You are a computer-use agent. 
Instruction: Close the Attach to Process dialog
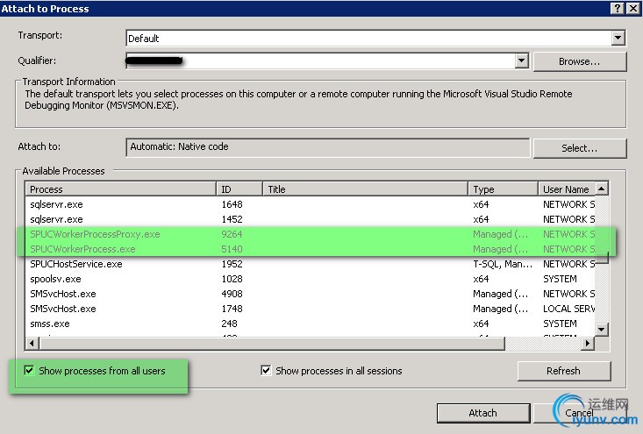[633, 8]
